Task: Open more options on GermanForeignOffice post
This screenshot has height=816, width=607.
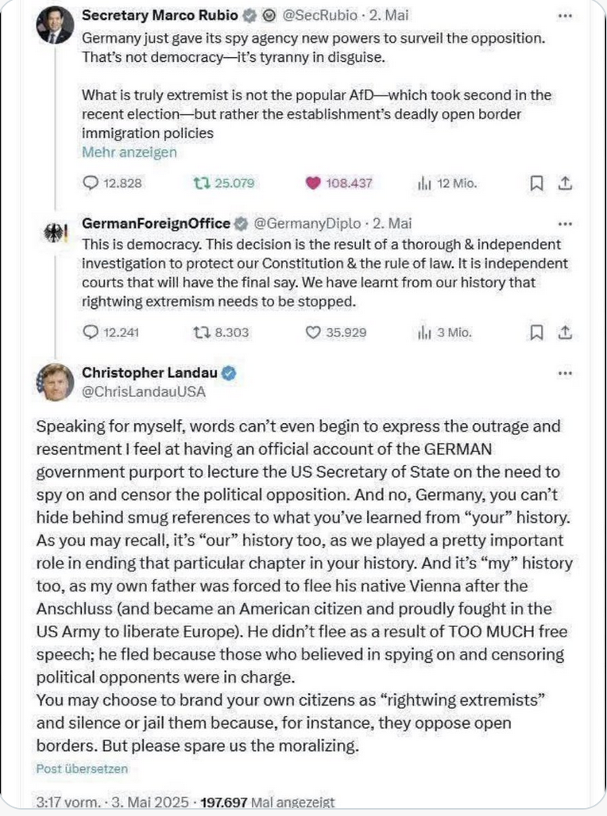Action: click(565, 224)
